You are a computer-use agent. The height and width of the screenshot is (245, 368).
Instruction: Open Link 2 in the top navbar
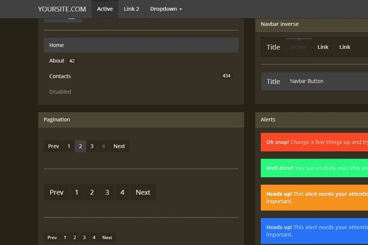pyautogui.click(x=131, y=9)
